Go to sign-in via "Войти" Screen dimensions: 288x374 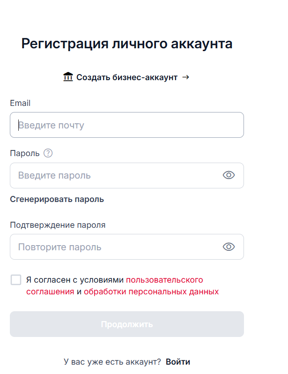click(178, 362)
